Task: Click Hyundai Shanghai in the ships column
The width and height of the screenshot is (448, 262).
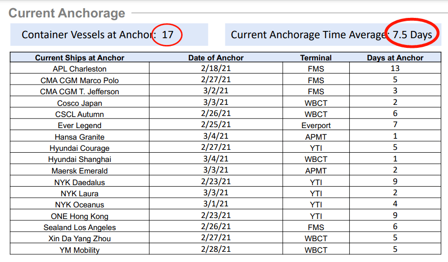Action: 79,160
